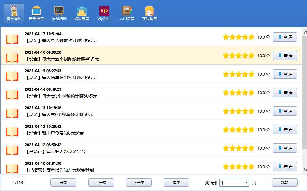Click the star rating of 2023-04-16 entry
The image size is (307, 191).
239,56
